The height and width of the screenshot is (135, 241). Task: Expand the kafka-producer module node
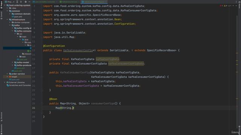tap(12, 65)
